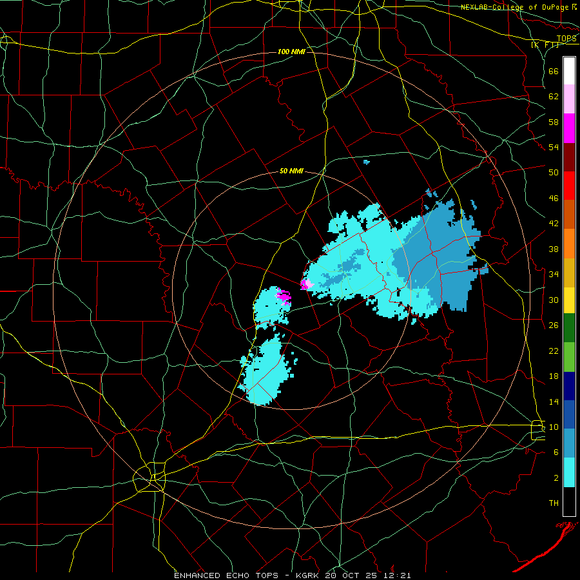580x580 pixels.
Task: Click the "18" scale label
Action: click(554, 376)
